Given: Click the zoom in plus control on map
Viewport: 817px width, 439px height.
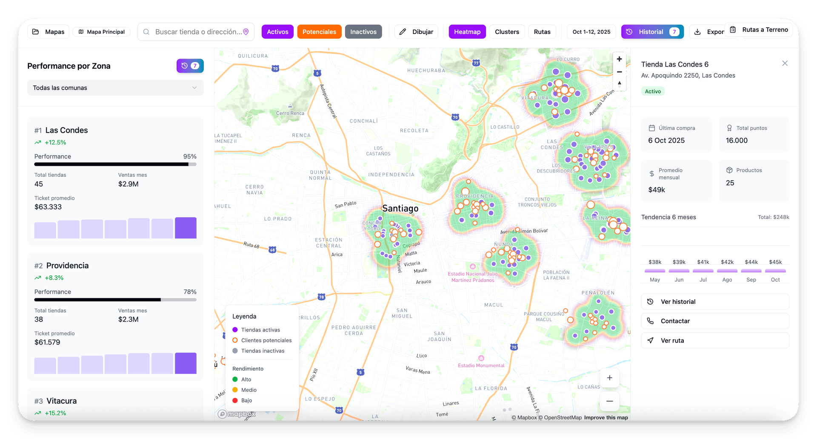Looking at the screenshot, I should coord(619,59).
